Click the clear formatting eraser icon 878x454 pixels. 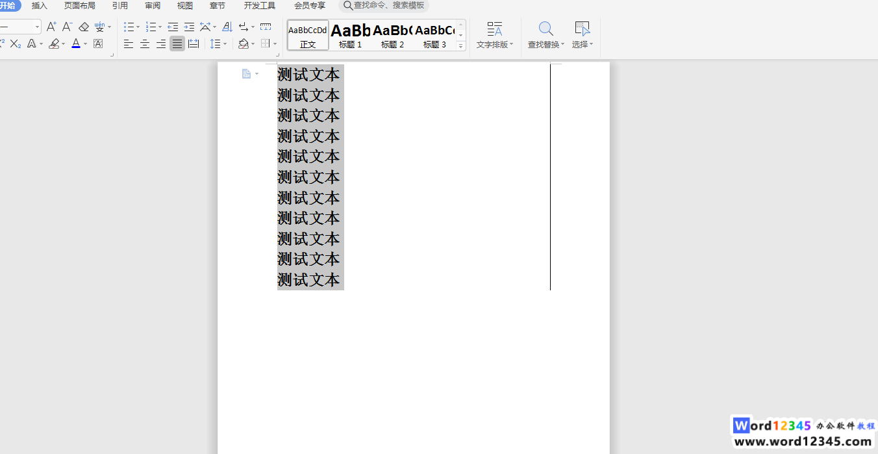click(x=84, y=27)
